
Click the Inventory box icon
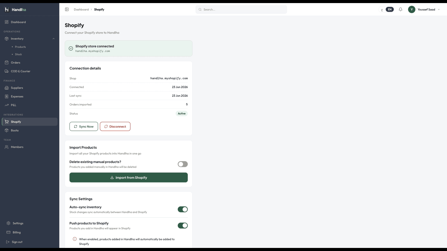coord(7,39)
